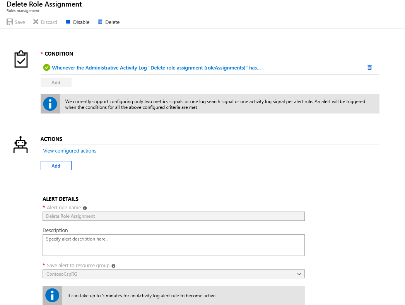Click the Discard label in toolbar
Viewport: 405px width, 305px height.
pyautogui.click(x=49, y=22)
